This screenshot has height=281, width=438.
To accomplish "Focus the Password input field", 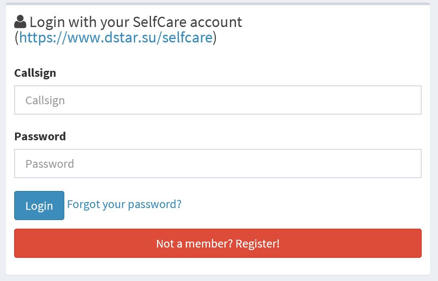I will point(218,163).
